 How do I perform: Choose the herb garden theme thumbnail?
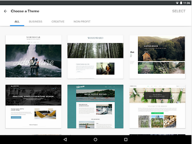(158, 107)
